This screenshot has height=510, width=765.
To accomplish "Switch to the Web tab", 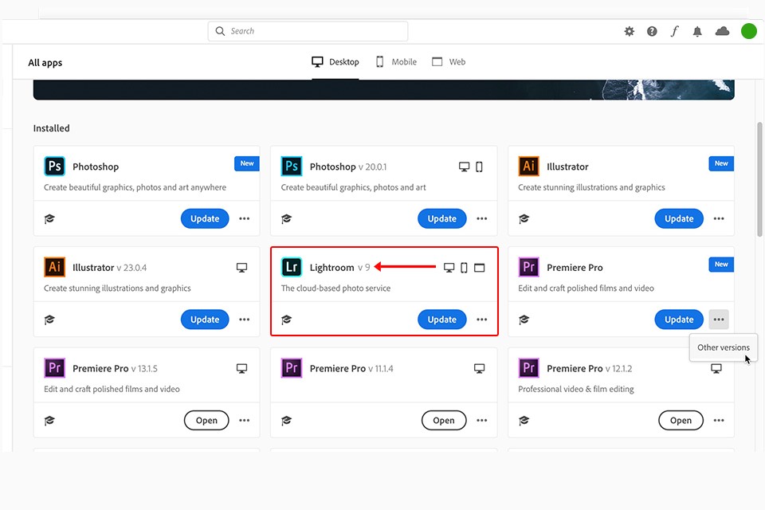I will [449, 62].
